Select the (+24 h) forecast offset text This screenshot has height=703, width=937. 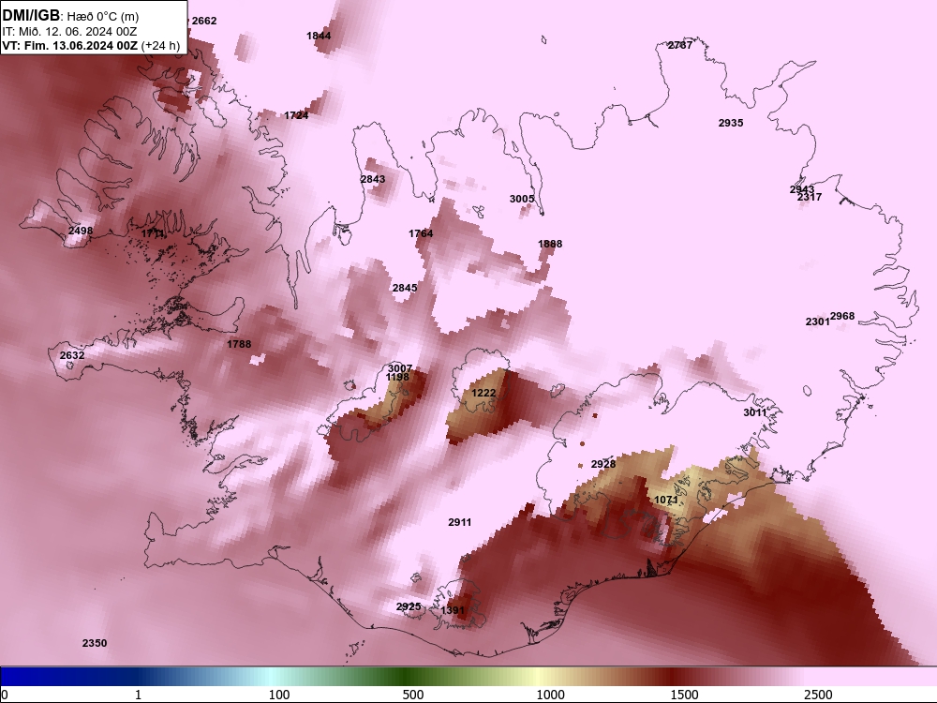160,45
